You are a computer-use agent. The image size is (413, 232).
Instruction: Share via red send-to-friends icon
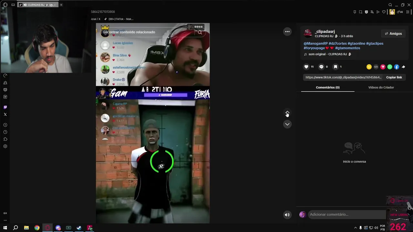[x=383, y=67]
